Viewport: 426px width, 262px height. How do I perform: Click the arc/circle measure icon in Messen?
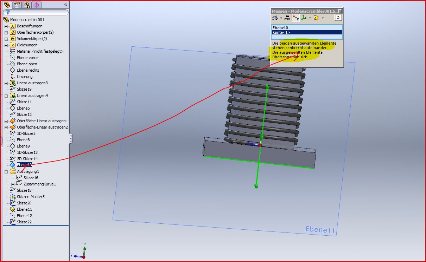275,18
